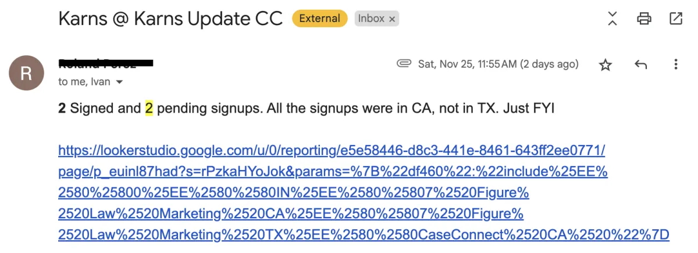The width and height of the screenshot is (698, 253).
Task: Expand recipient details arrow beside "to me, Ivan"
Action: coord(120,82)
